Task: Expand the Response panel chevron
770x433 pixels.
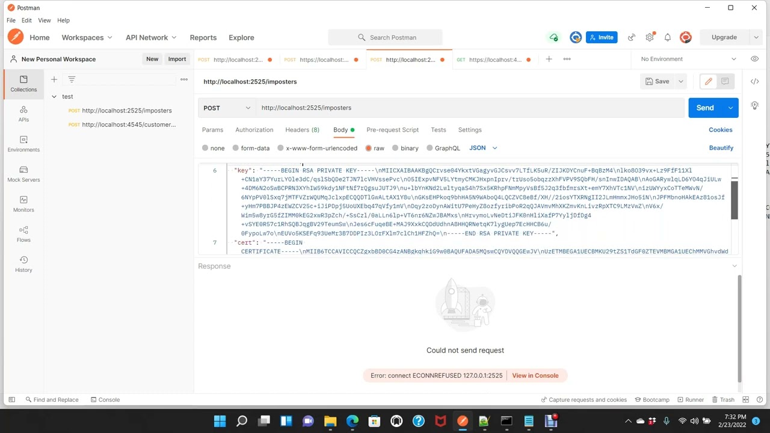Action: click(734, 266)
